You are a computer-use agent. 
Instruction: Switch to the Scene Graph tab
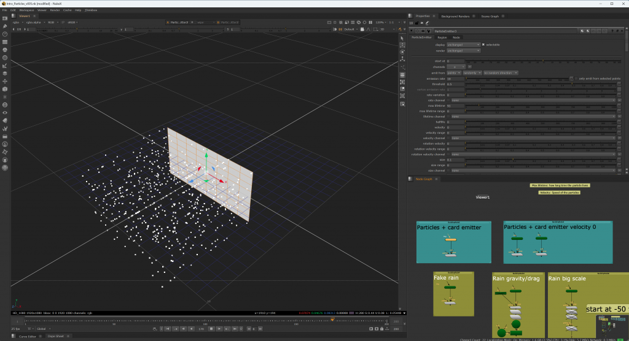point(490,16)
